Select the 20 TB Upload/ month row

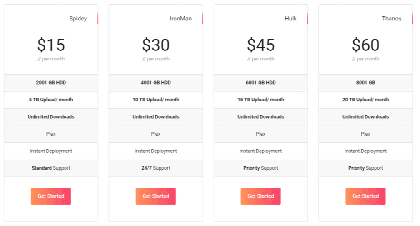[365, 100]
